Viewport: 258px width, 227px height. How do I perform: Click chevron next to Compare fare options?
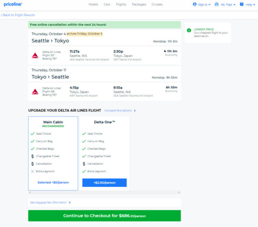[x=135, y=111]
